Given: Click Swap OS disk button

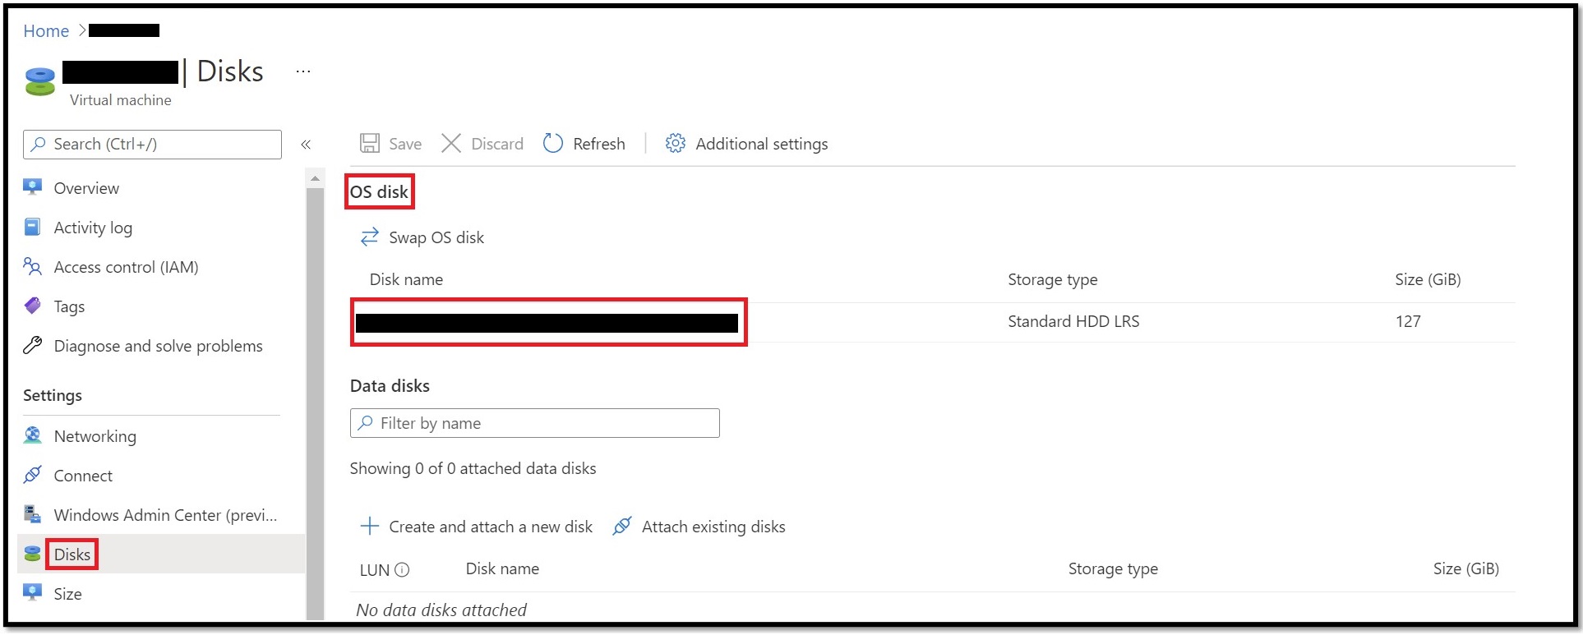Looking at the screenshot, I should (x=422, y=237).
